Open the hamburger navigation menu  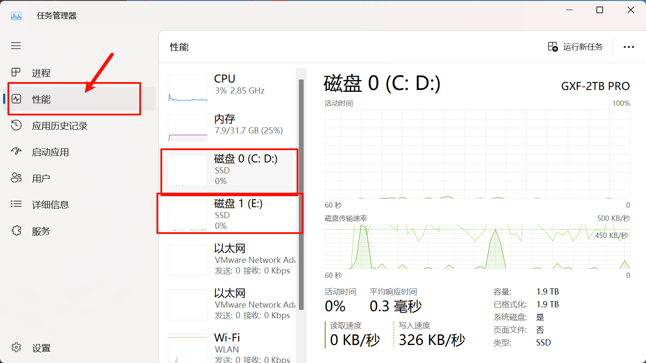[x=16, y=46]
